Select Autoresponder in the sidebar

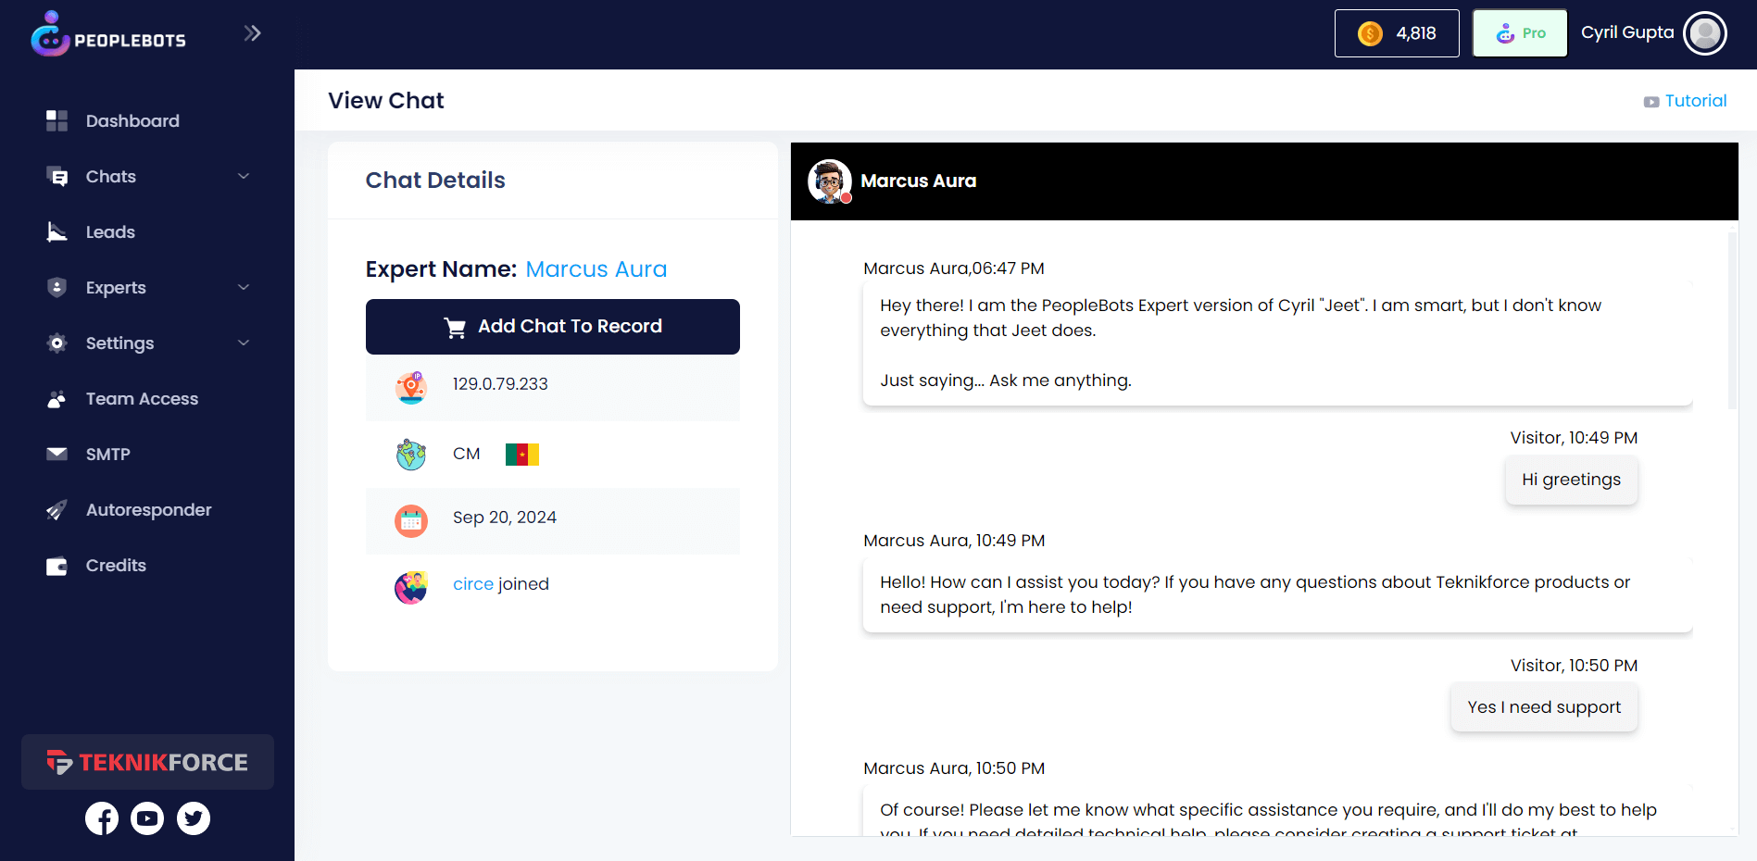148,510
